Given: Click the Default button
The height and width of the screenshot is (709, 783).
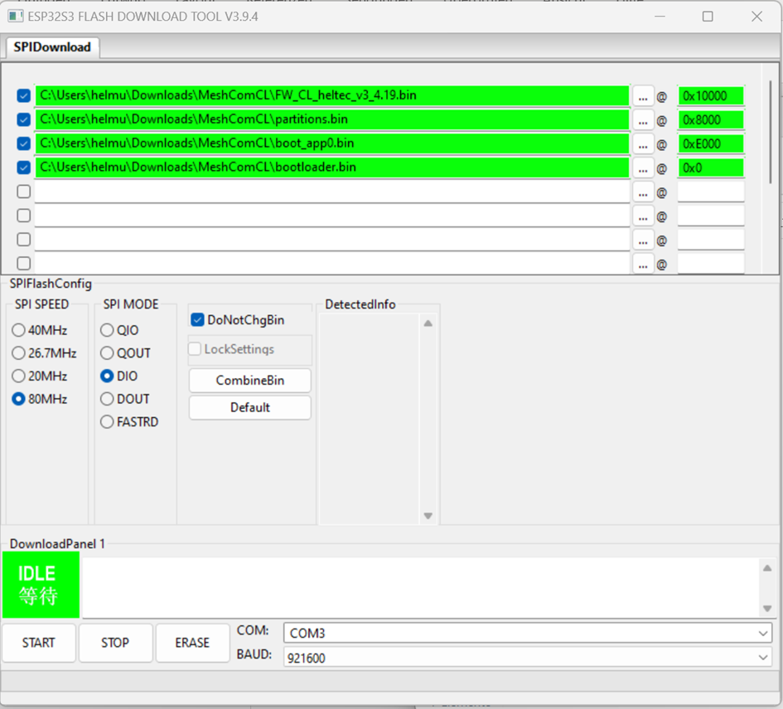Looking at the screenshot, I should 249,407.
